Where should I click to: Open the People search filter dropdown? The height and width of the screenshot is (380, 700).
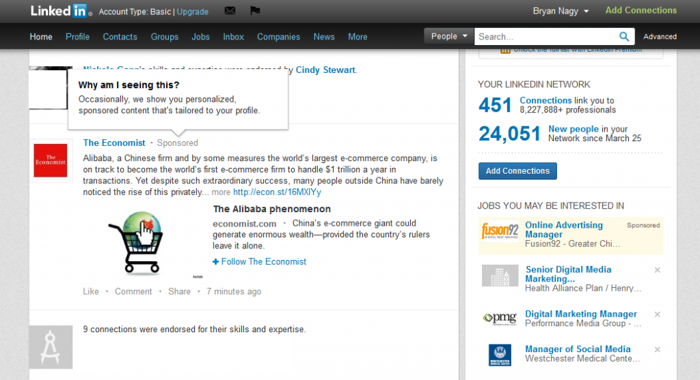tap(448, 37)
